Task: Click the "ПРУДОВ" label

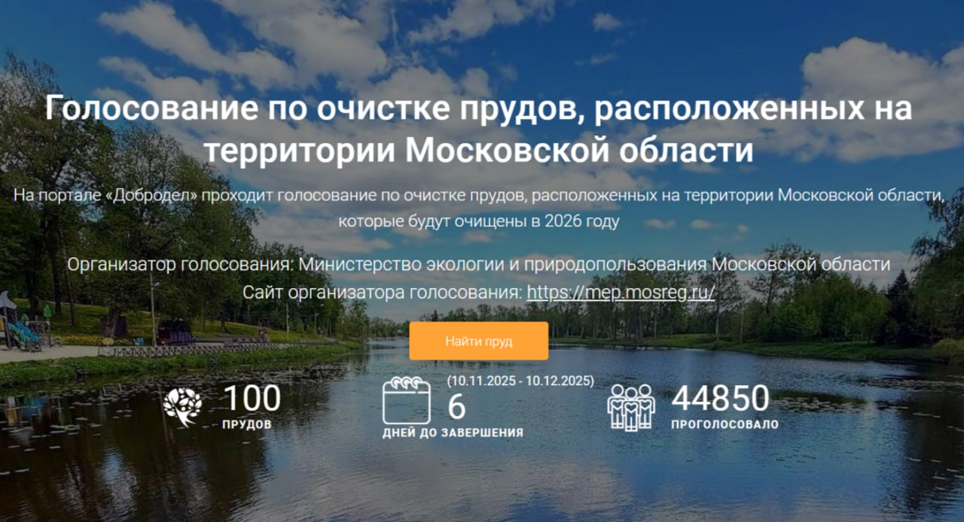Action: [247, 424]
